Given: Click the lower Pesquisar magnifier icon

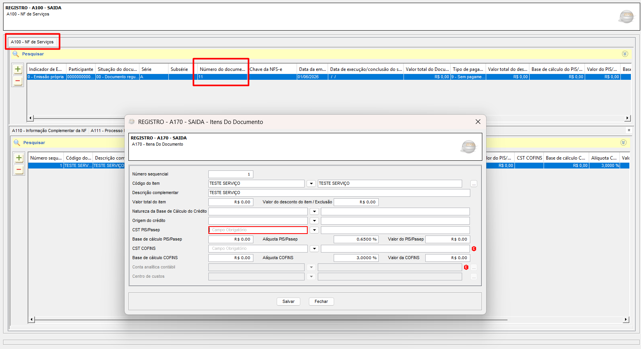Looking at the screenshot, I should pos(17,143).
